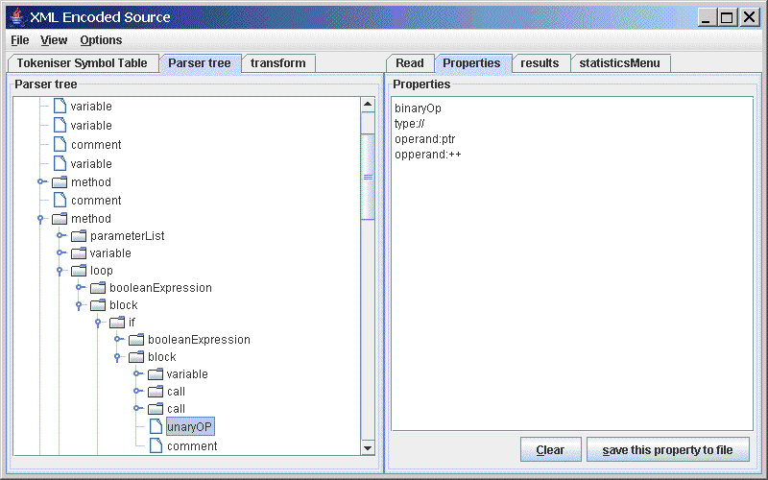Expand the parameterList tree node

(60, 236)
